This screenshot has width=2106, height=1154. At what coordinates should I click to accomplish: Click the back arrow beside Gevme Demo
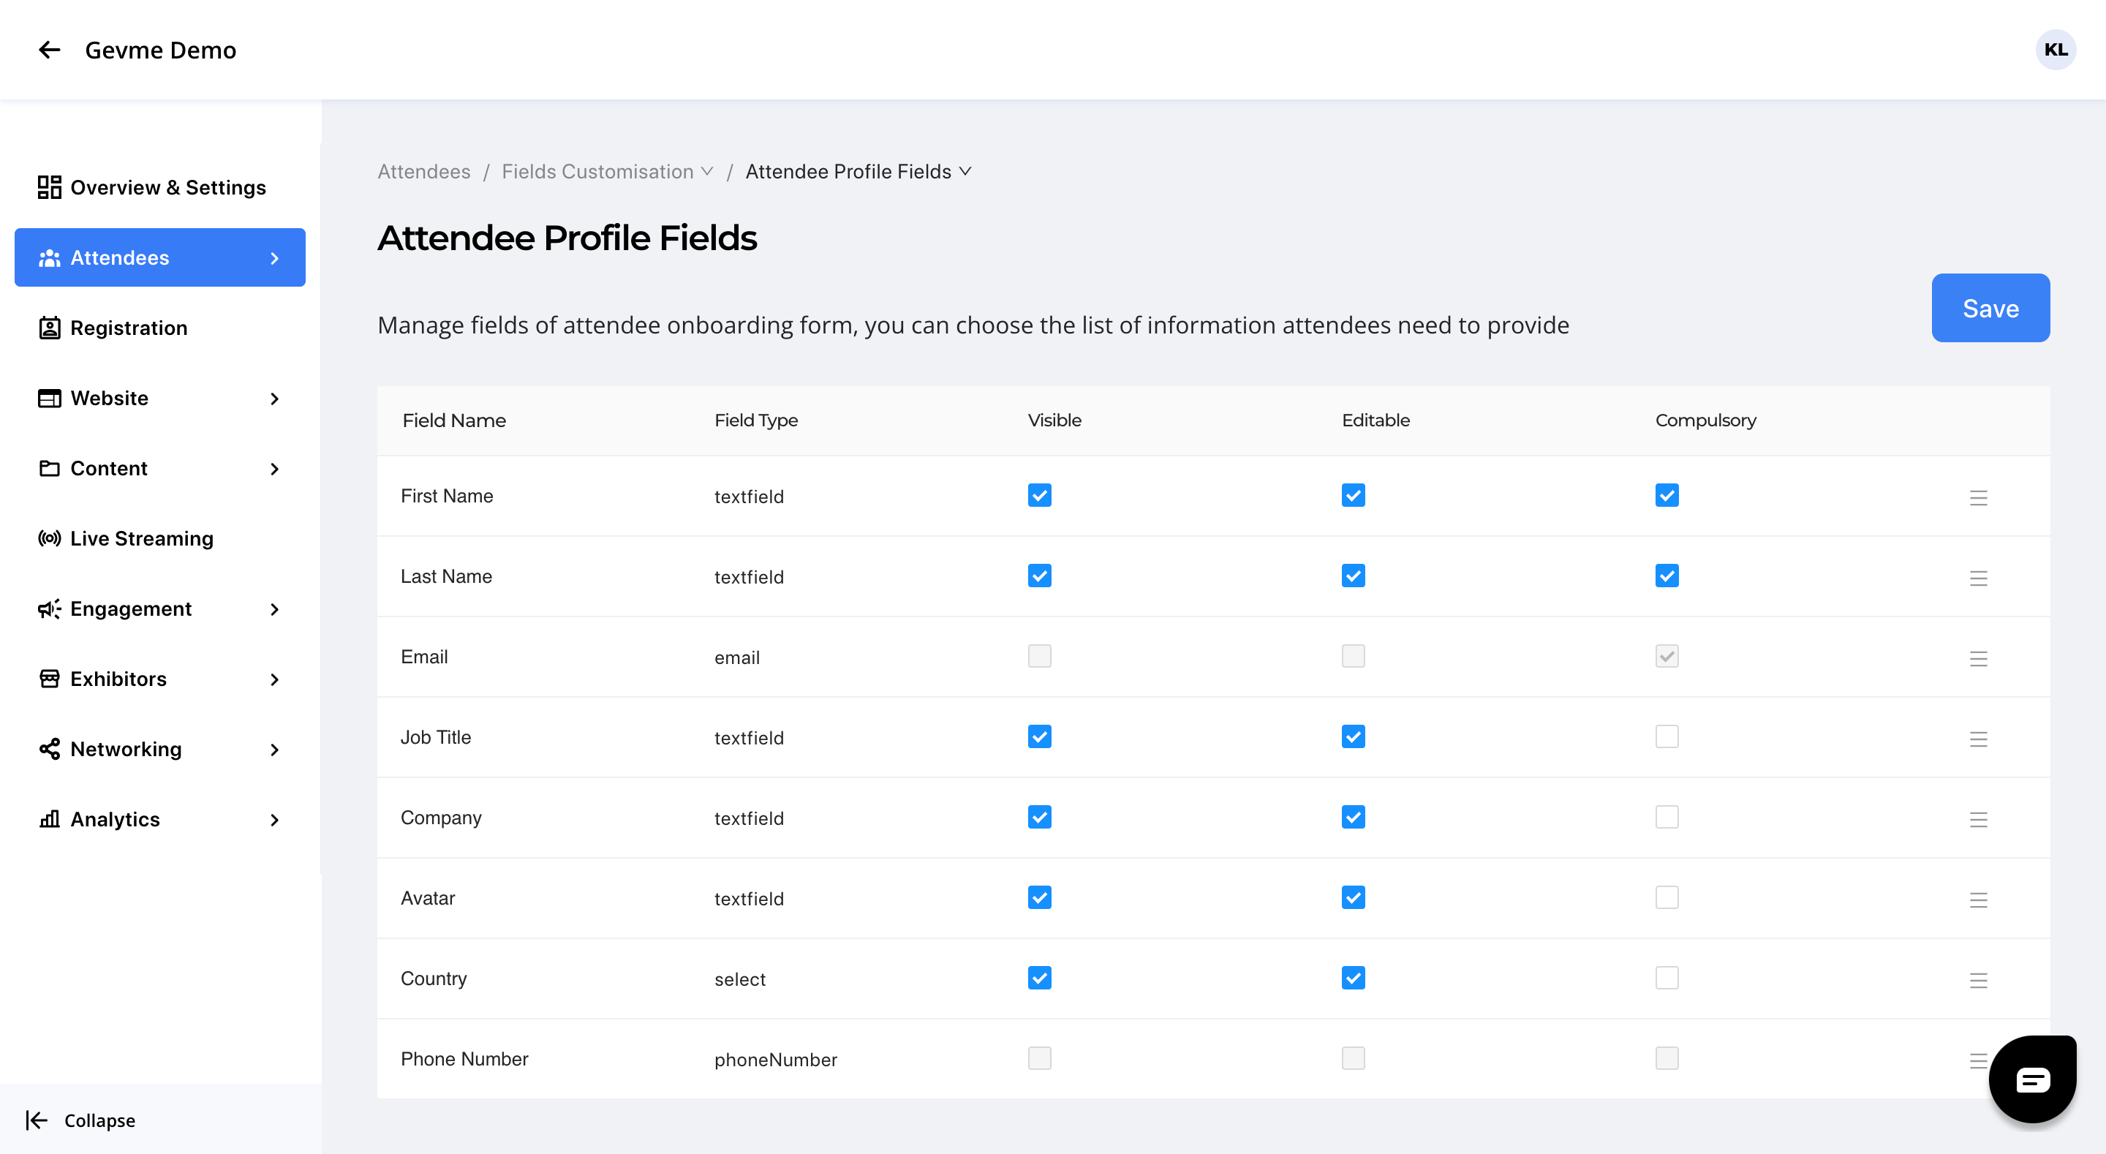point(50,50)
